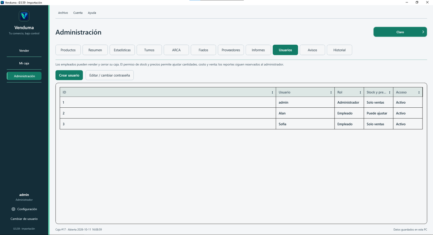The height and width of the screenshot is (235, 433).
Task: Click the Activo cell in Alan's row
Action: [x=408, y=113]
